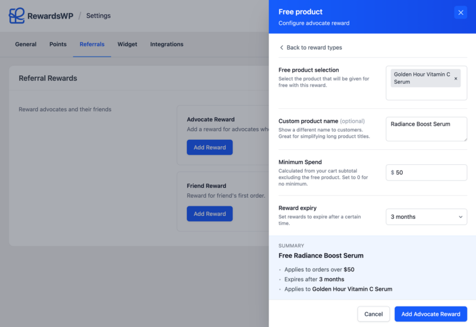Click Add Reward under Friend Reward
This screenshot has width=476, height=327.
point(209,214)
